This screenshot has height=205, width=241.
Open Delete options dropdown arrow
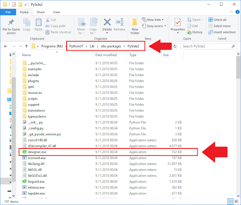point(107,33)
